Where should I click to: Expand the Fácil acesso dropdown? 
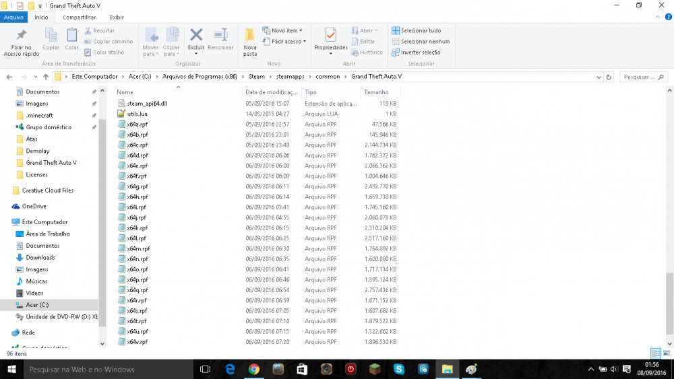(x=288, y=41)
